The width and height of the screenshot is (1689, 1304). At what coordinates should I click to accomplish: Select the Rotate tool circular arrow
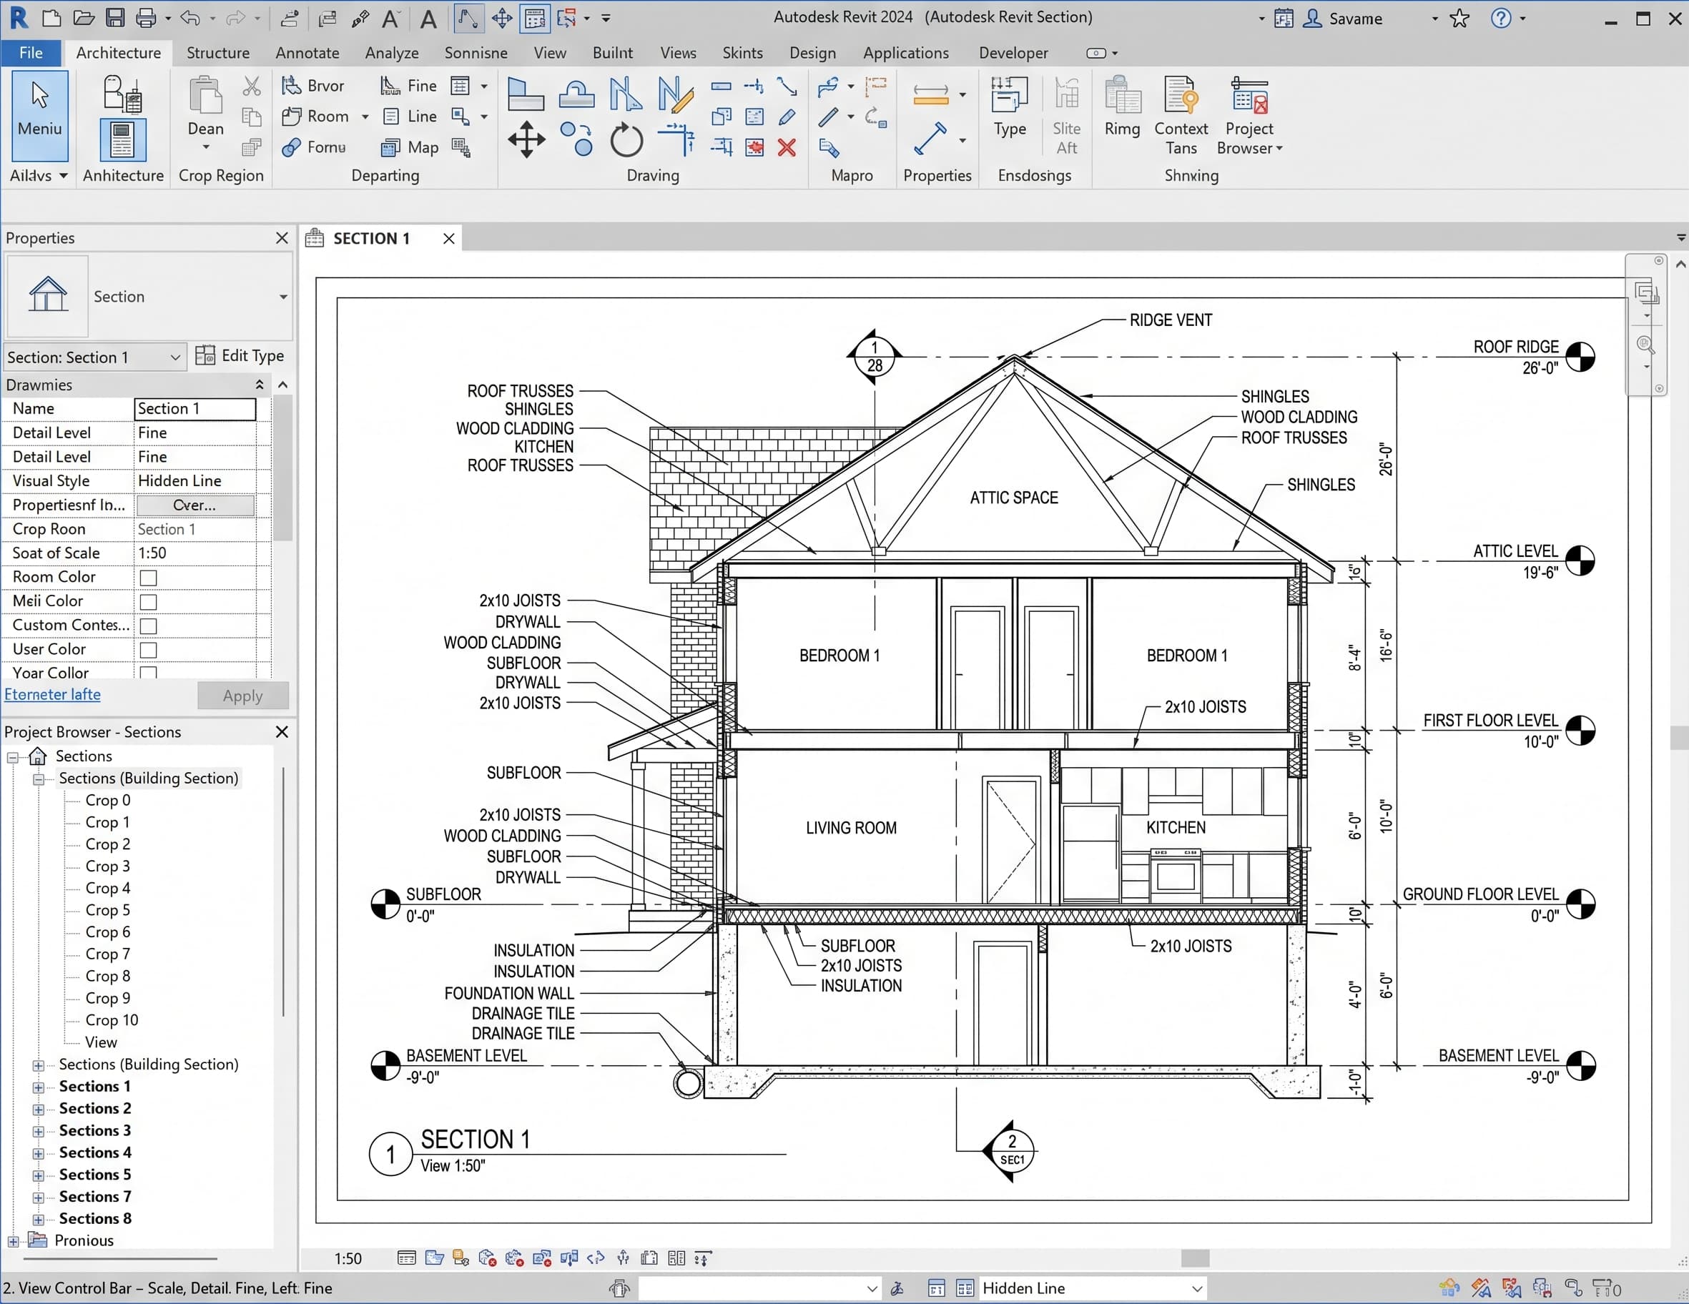tap(626, 141)
